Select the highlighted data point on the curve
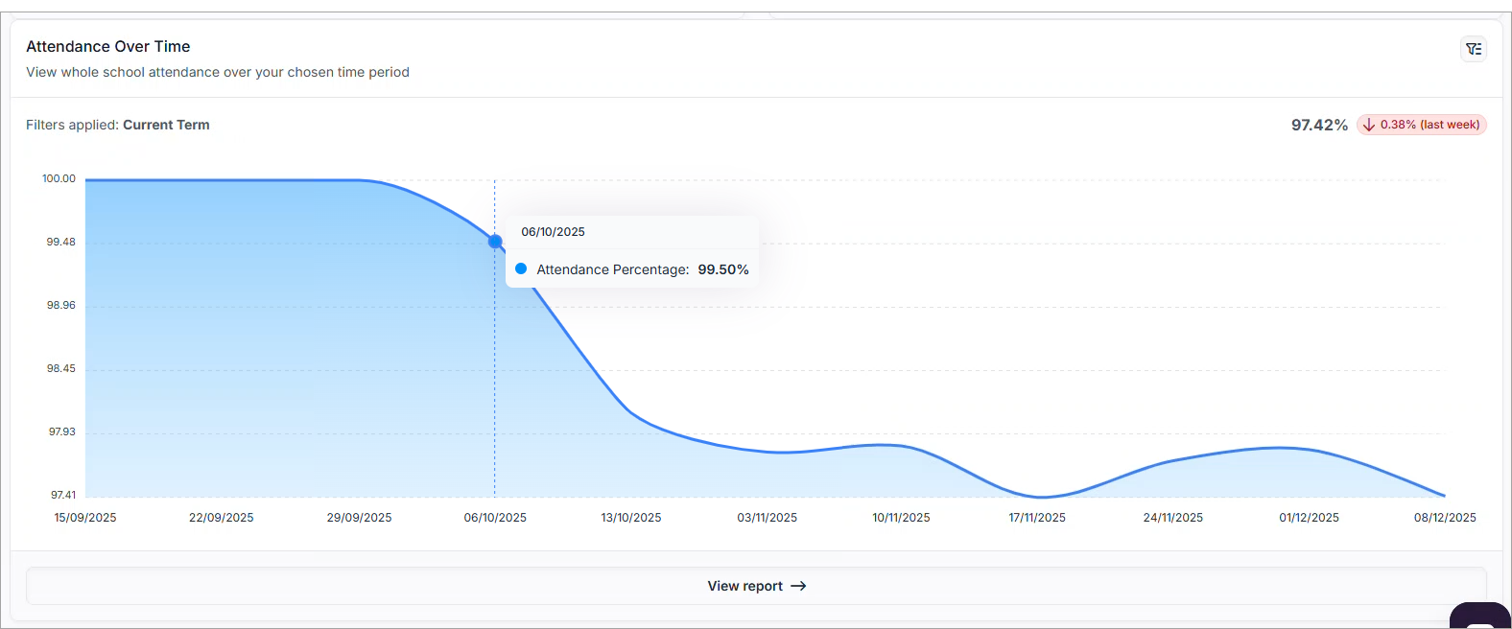 pos(495,242)
